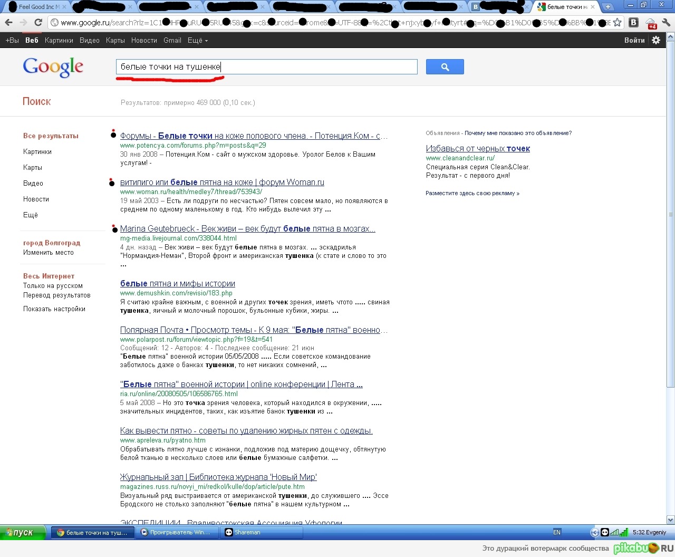
Task: Open the Лента online конференции result
Action: click(x=241, y=384)
